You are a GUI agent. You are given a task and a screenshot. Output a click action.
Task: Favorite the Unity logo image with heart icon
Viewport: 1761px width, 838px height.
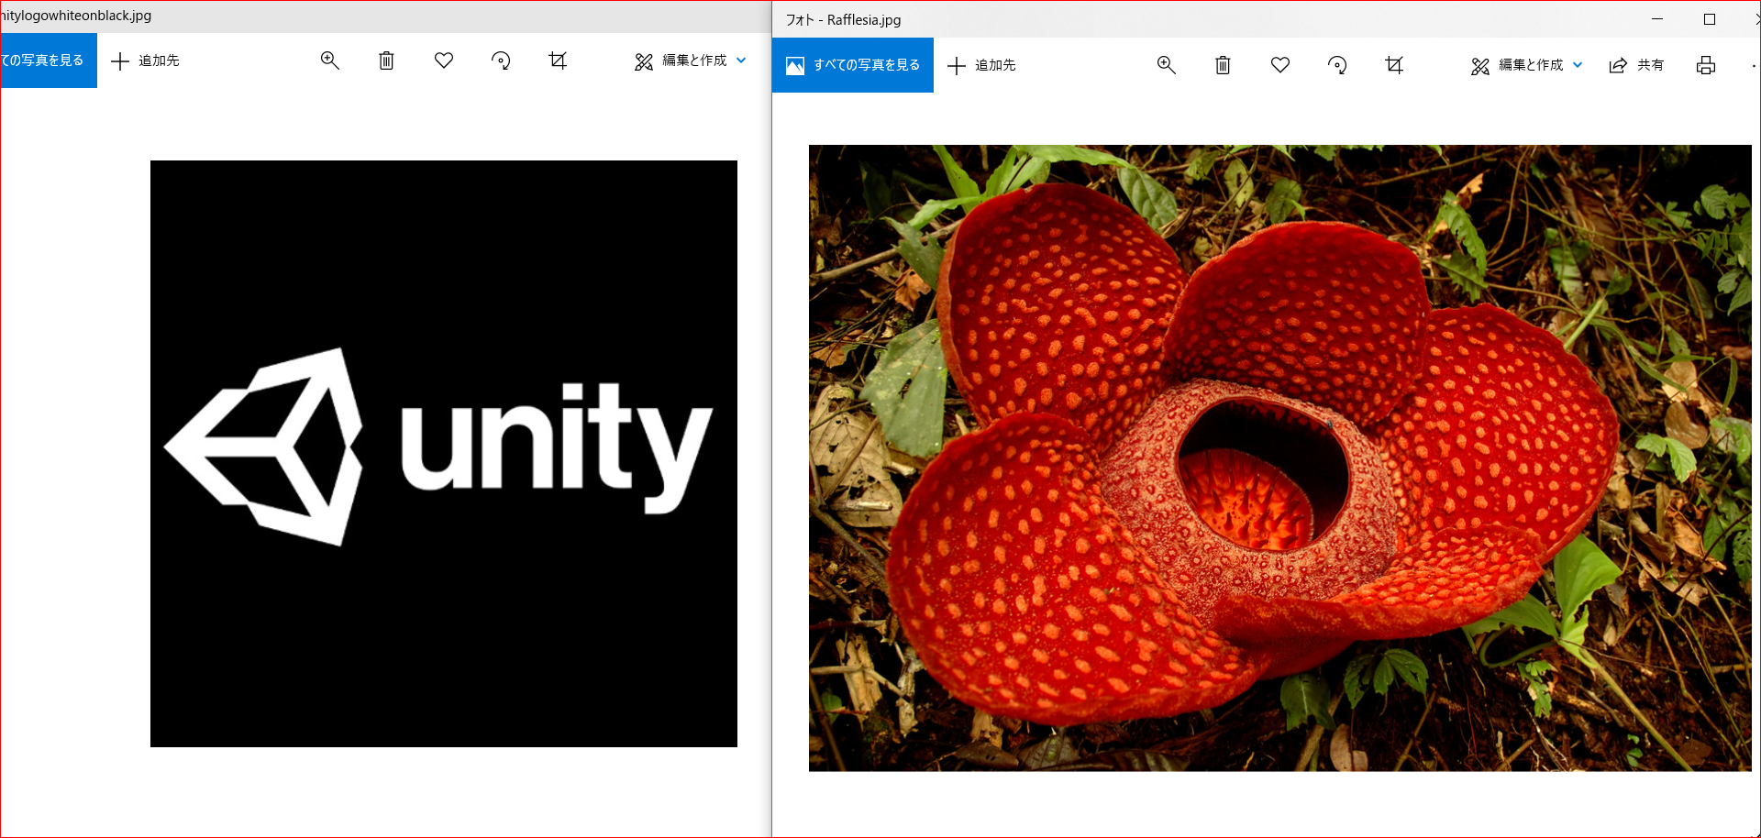click(x=444, y=61)
